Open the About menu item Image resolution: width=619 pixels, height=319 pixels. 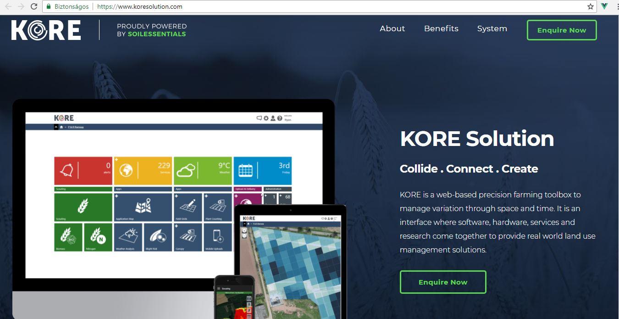pos(392,28)
